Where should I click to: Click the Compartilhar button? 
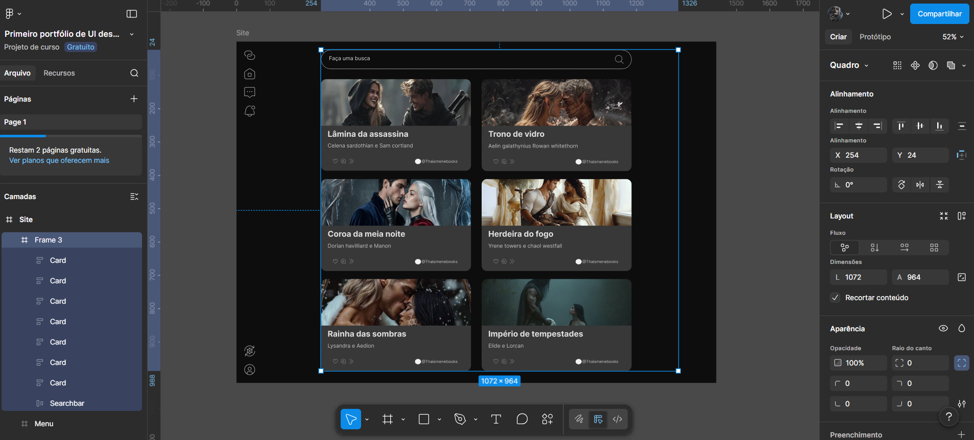point(939,14)
